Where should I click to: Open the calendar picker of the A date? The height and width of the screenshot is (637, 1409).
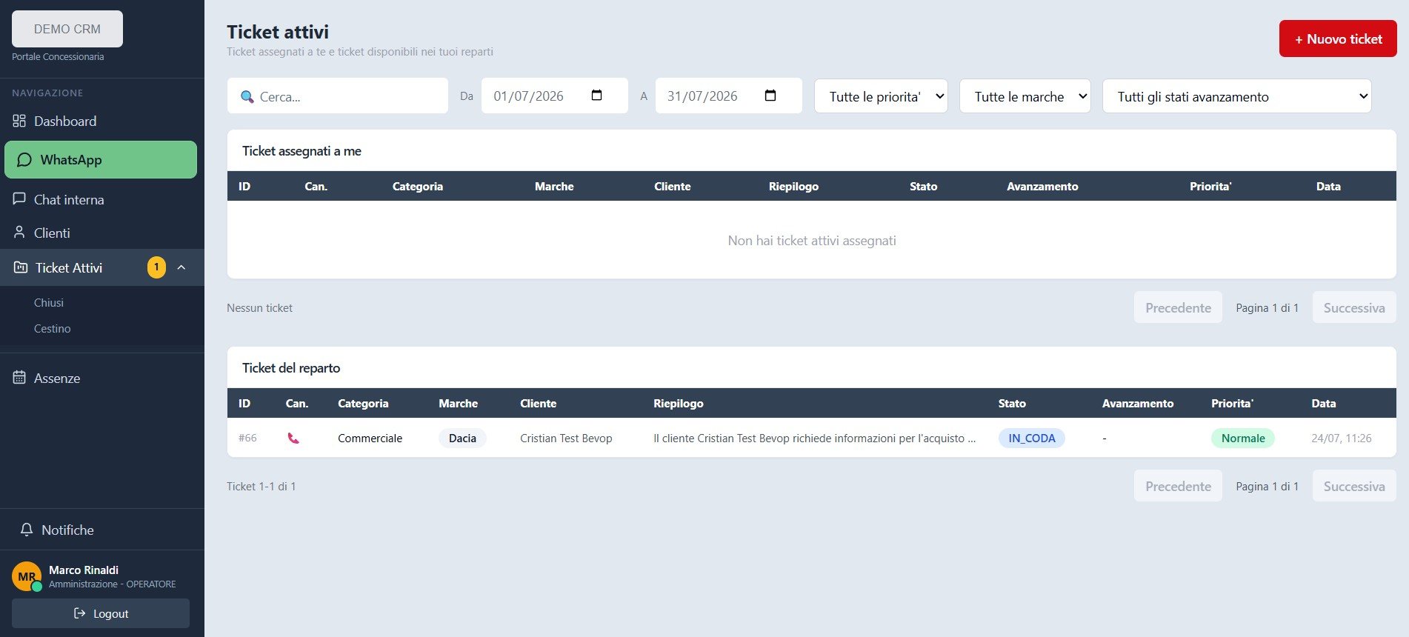(x=770, y=96)
